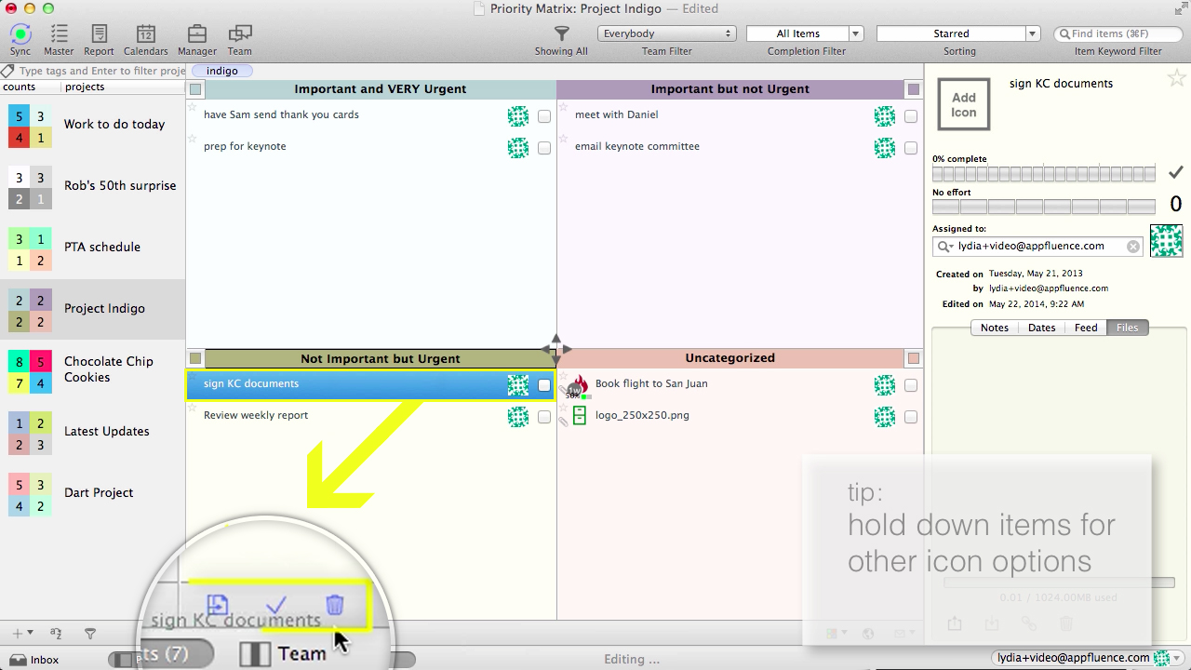Click the 'email keynote committee' item text
The width and height of the screenshot is (1191, 670).
(x=637, y=146)
